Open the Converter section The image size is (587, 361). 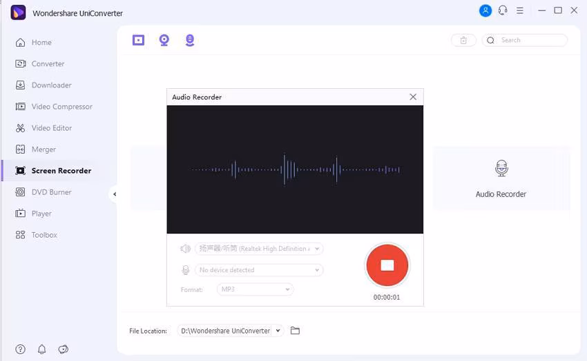pyautogui.click(x=40, y=64)
